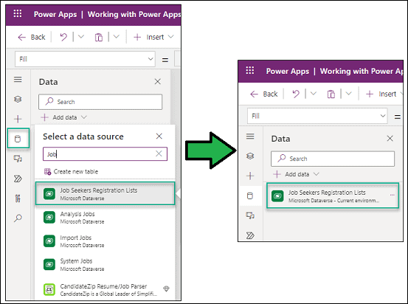The height and width of the screenshot is (304, 408).
Task: Open the Power Automate icon in the right window sidebar
Action: 250,235
